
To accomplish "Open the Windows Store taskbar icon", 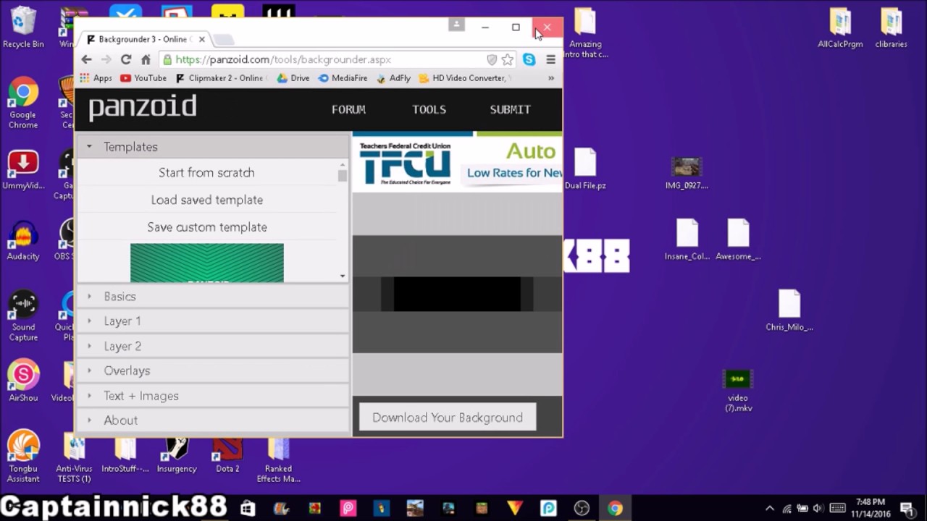I will pyautogui.click(x=247, y=509).
